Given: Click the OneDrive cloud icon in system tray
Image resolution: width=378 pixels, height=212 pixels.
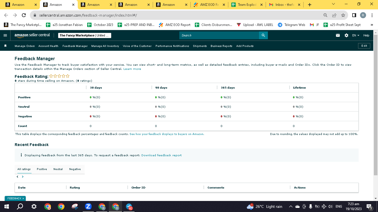Looking at the screenshot, I should [297, 206].
